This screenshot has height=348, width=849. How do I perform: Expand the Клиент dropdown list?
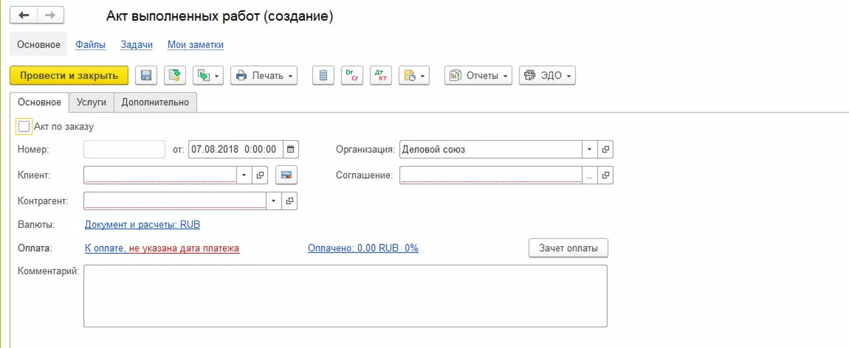[x=244, y=175]
